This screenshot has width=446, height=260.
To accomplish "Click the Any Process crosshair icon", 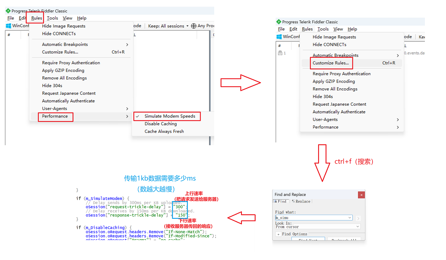I will (194, 26).
